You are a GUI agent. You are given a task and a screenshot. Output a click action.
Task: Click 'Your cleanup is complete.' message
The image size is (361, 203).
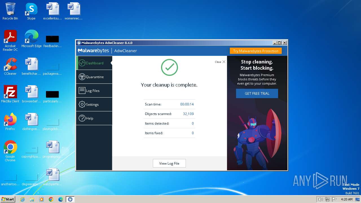(169, 85)
